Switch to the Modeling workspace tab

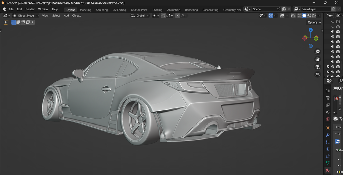pos(86,10)
